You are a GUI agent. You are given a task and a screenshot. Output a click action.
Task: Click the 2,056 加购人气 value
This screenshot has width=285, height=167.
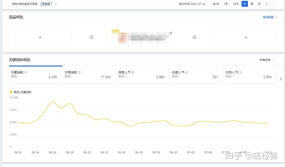pos(267,77)
